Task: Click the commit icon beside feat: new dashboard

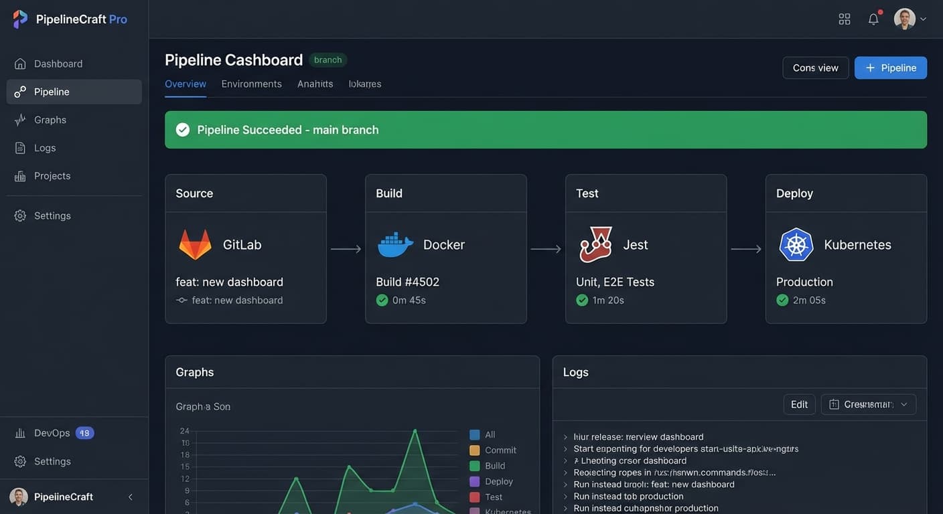Action: [182, 301]
